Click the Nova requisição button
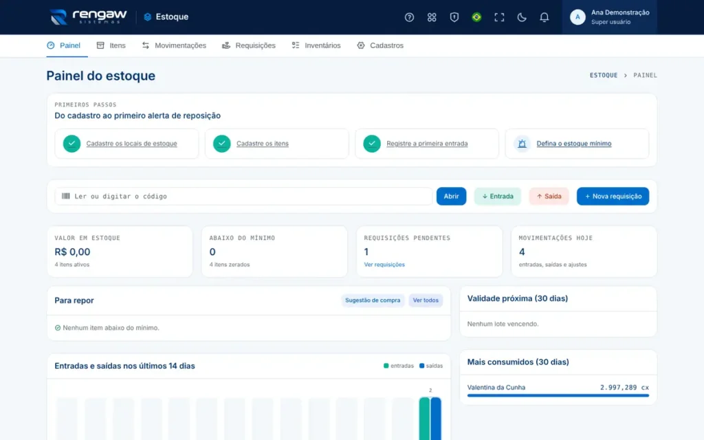 [x=613, y=196]
